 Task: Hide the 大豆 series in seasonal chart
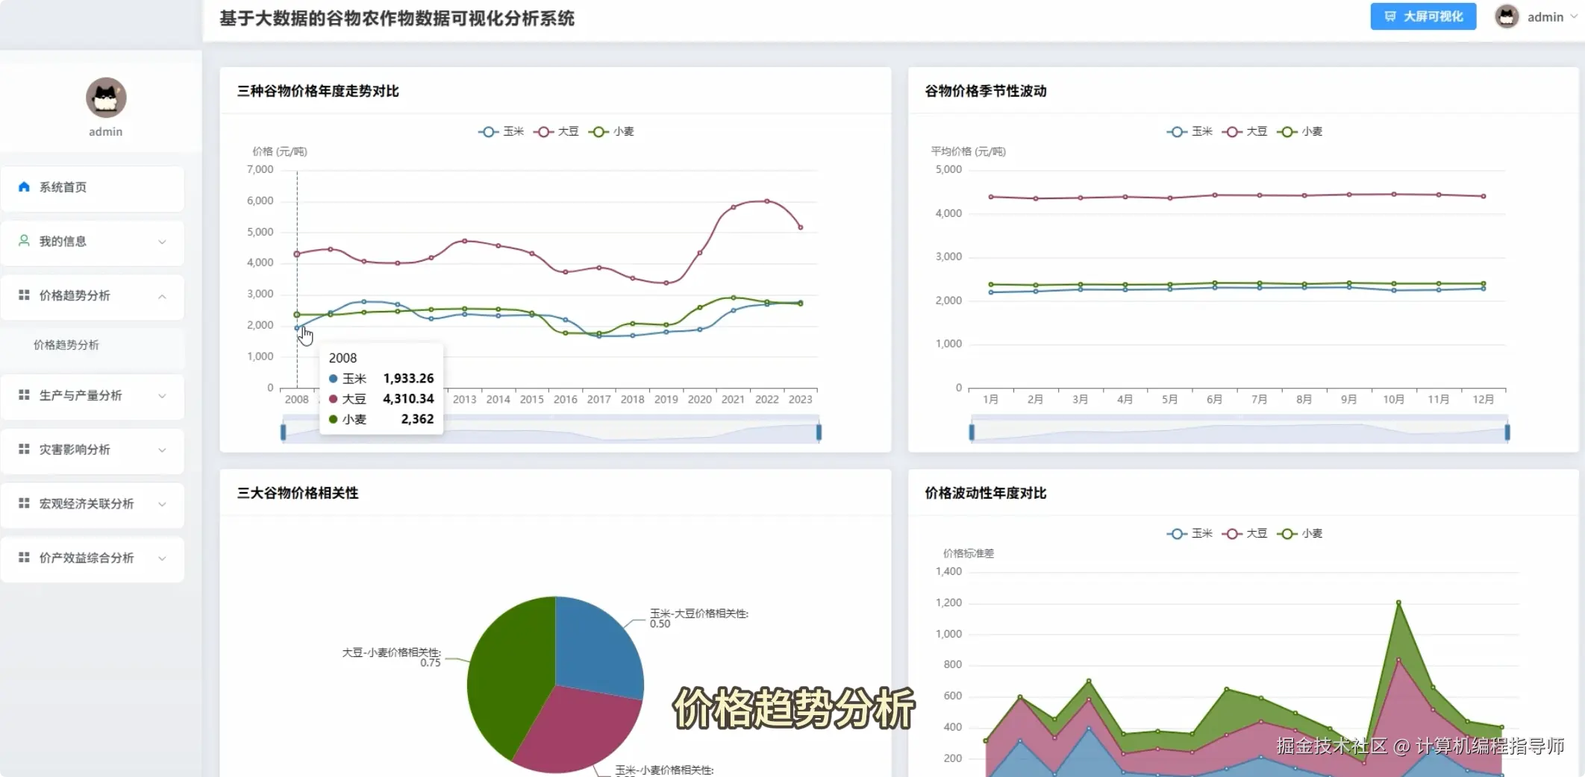point(1245,131)
